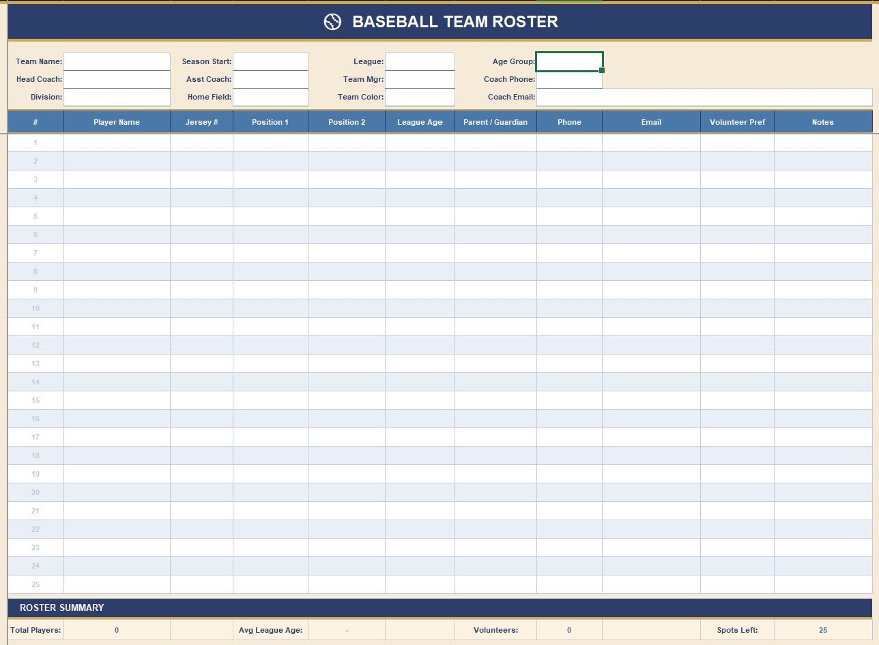Select the Head Coach input field
879x645 pixels.
click(117, 79)
